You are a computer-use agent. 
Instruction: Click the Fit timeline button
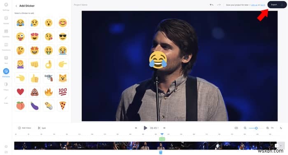(x=272, y=128)
